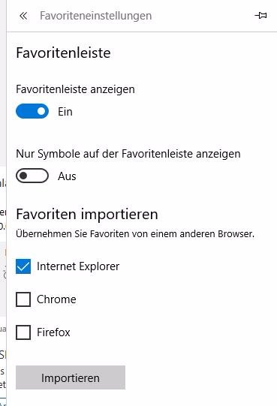This screenshot has height=406, width=277.
Task: Click the Favoritenleiste section heading
Action: tap(63, 53)
